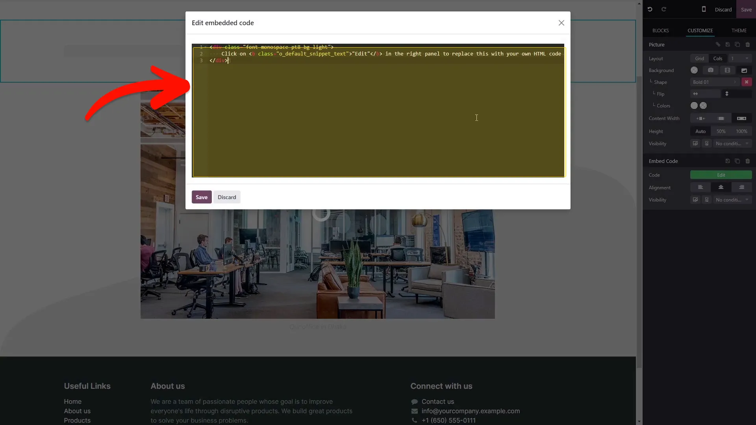Click the mobile preview phone icon
Image resolution: width=756 pixels, height=425 pixels.
pos(704,9)
